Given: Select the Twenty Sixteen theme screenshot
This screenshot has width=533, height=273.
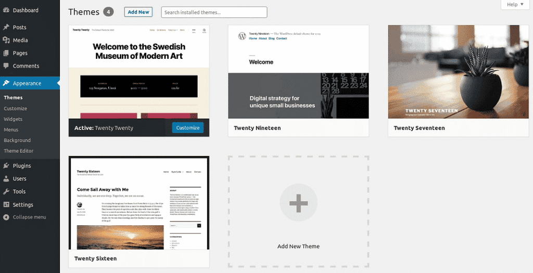Looking at the screenshot, I should point(139,203).
